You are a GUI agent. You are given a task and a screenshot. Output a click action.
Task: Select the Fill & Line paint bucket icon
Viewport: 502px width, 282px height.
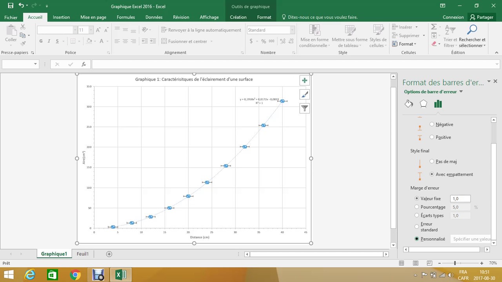pos(409,104)
